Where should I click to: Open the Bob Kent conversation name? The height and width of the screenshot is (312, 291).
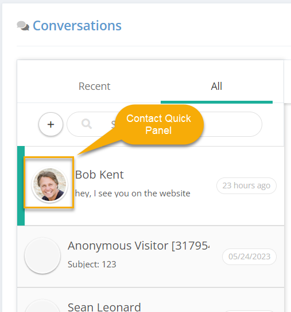click(x=99, y=175)
